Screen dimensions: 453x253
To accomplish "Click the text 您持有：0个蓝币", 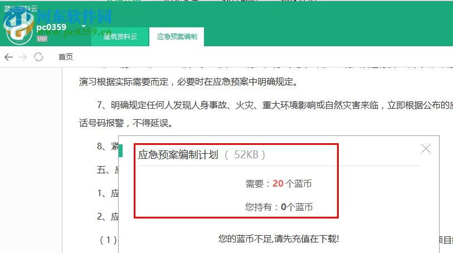I will (x=279, y=207).
